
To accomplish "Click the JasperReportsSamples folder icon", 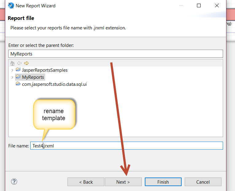I will (x=18, y=70).
